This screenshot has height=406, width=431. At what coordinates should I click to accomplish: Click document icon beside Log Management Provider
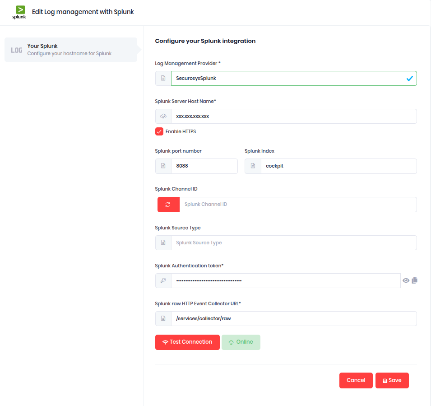coord(163,78)
